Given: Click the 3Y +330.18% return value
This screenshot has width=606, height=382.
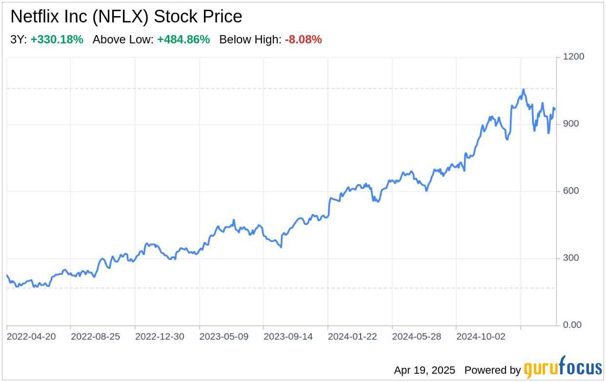Looking at the screenshot, I should coord(57,40).
